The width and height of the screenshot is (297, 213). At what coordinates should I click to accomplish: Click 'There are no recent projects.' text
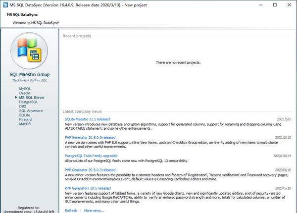[x=178, y=62]
